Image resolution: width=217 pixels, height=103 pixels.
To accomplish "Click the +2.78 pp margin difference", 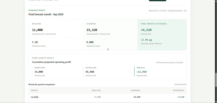I will pyautogui.click(x=146, y=40).
